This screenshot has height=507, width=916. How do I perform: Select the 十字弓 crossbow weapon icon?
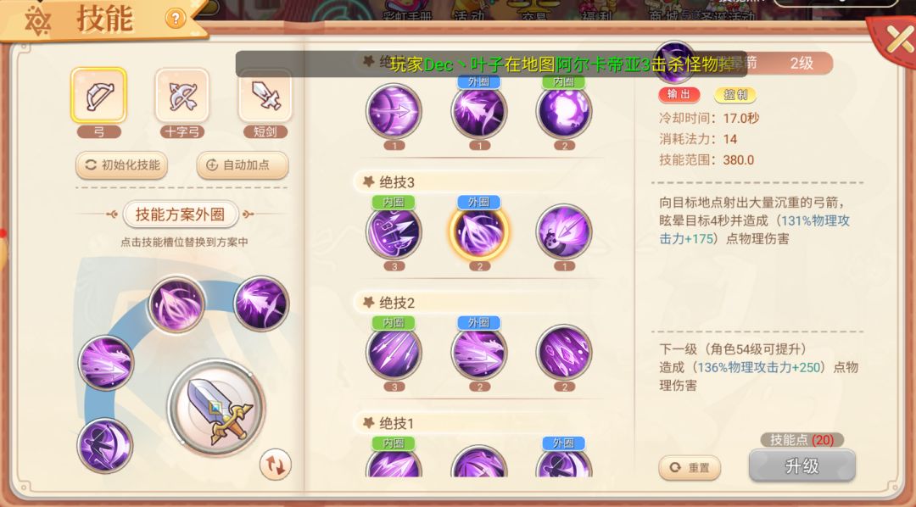coord(182,96)
